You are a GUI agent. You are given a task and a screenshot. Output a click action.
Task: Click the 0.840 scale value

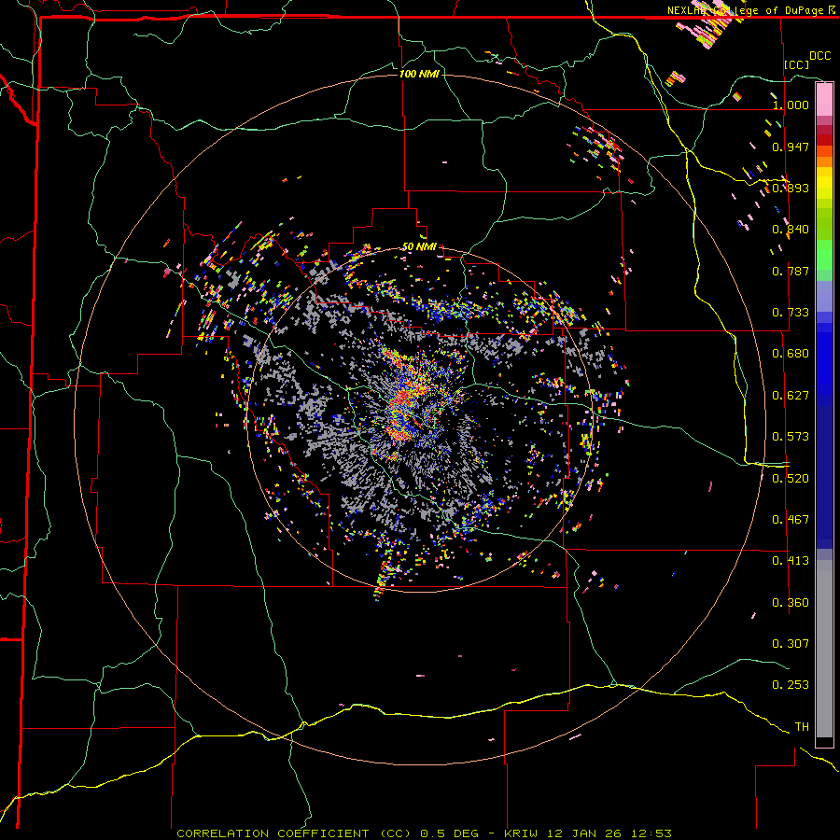pyautogui.click(x=791, y=230)
